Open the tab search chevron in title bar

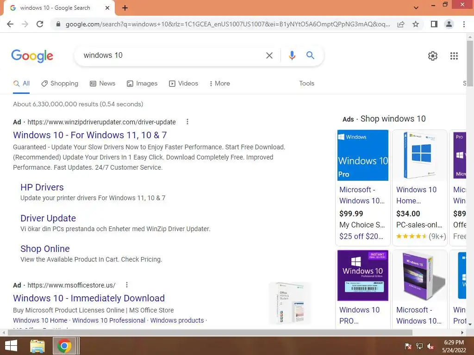pyautogui.click(x=416, y=8)
